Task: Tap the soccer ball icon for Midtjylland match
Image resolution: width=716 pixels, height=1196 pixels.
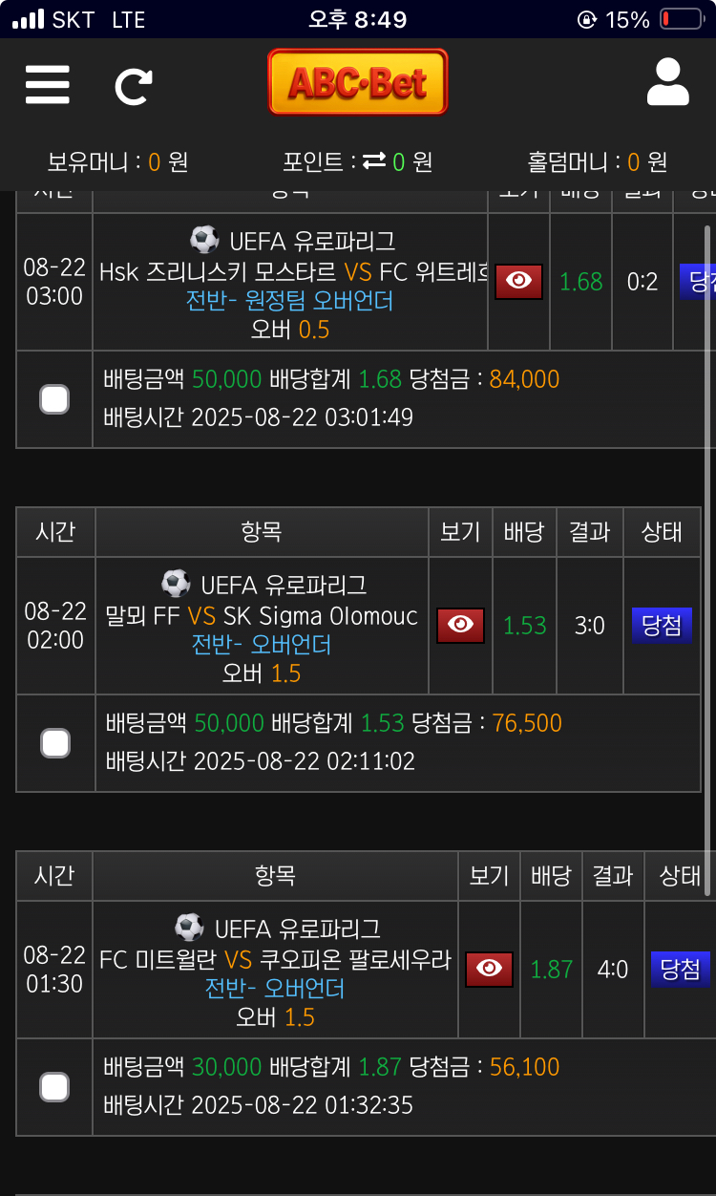Action: click(x=189, y=928)
